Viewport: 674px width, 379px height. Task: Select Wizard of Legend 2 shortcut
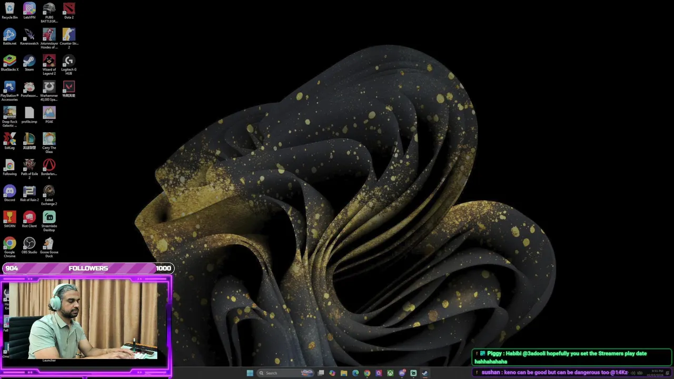(49, 65)
